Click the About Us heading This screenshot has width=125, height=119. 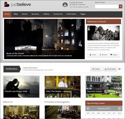8,102
